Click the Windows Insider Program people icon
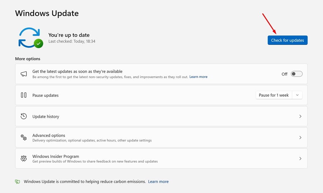 [24, 159]
